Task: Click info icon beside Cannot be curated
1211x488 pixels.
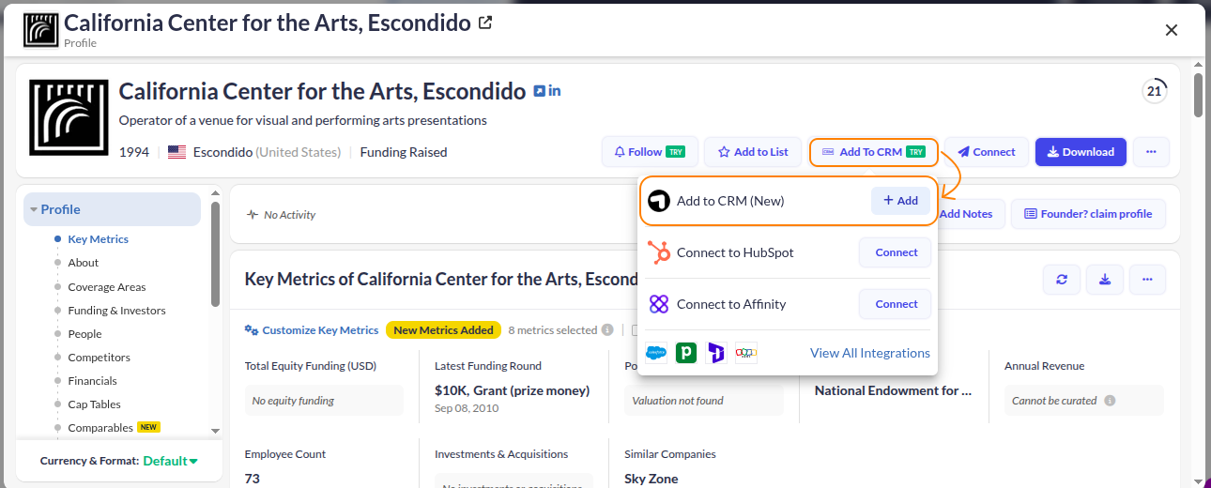Action: [x=1110, y=401]
